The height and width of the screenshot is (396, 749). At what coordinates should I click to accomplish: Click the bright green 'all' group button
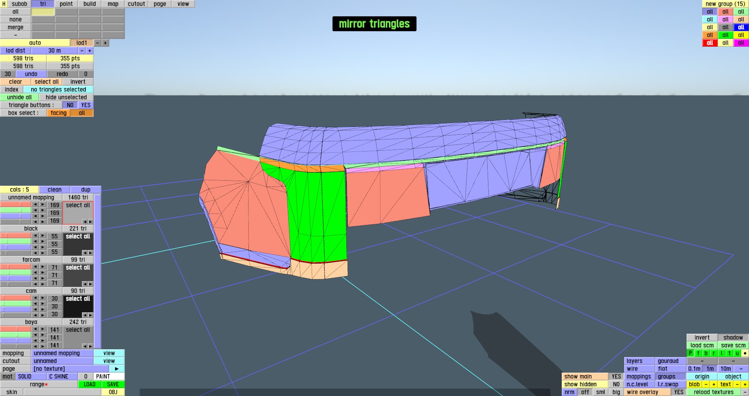click(726, 35)
